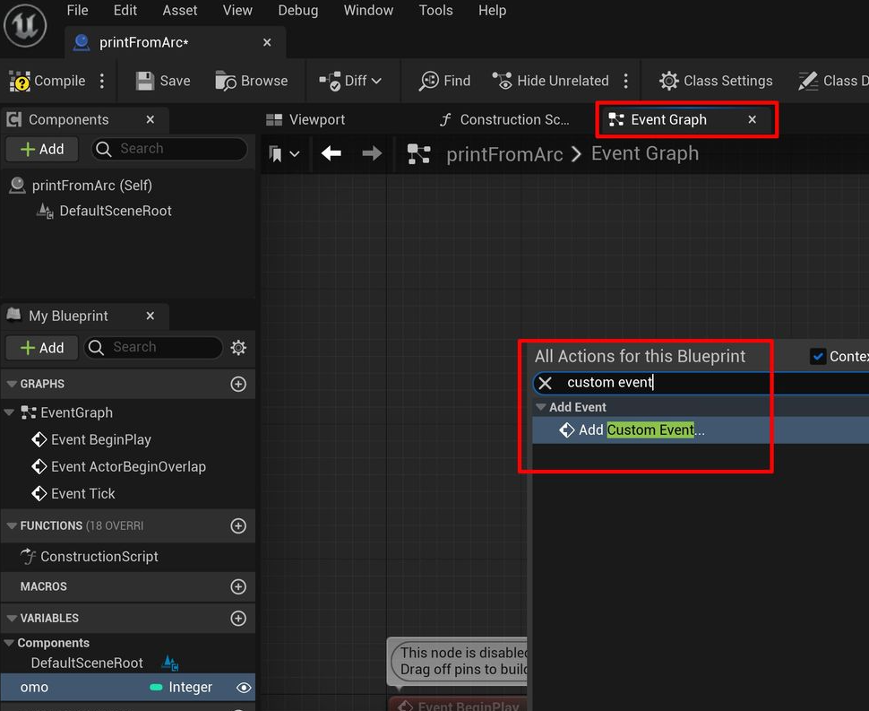Open the Diff dropdown

(x=350, y=81)
